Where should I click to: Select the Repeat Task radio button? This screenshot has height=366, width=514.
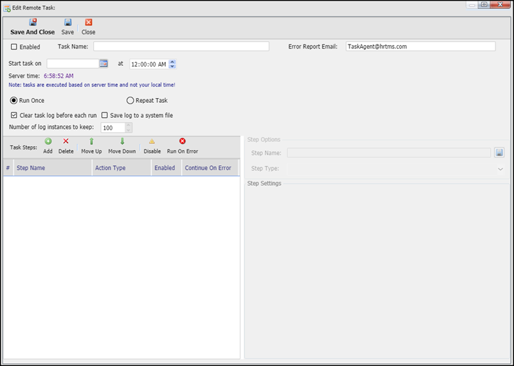130,100
